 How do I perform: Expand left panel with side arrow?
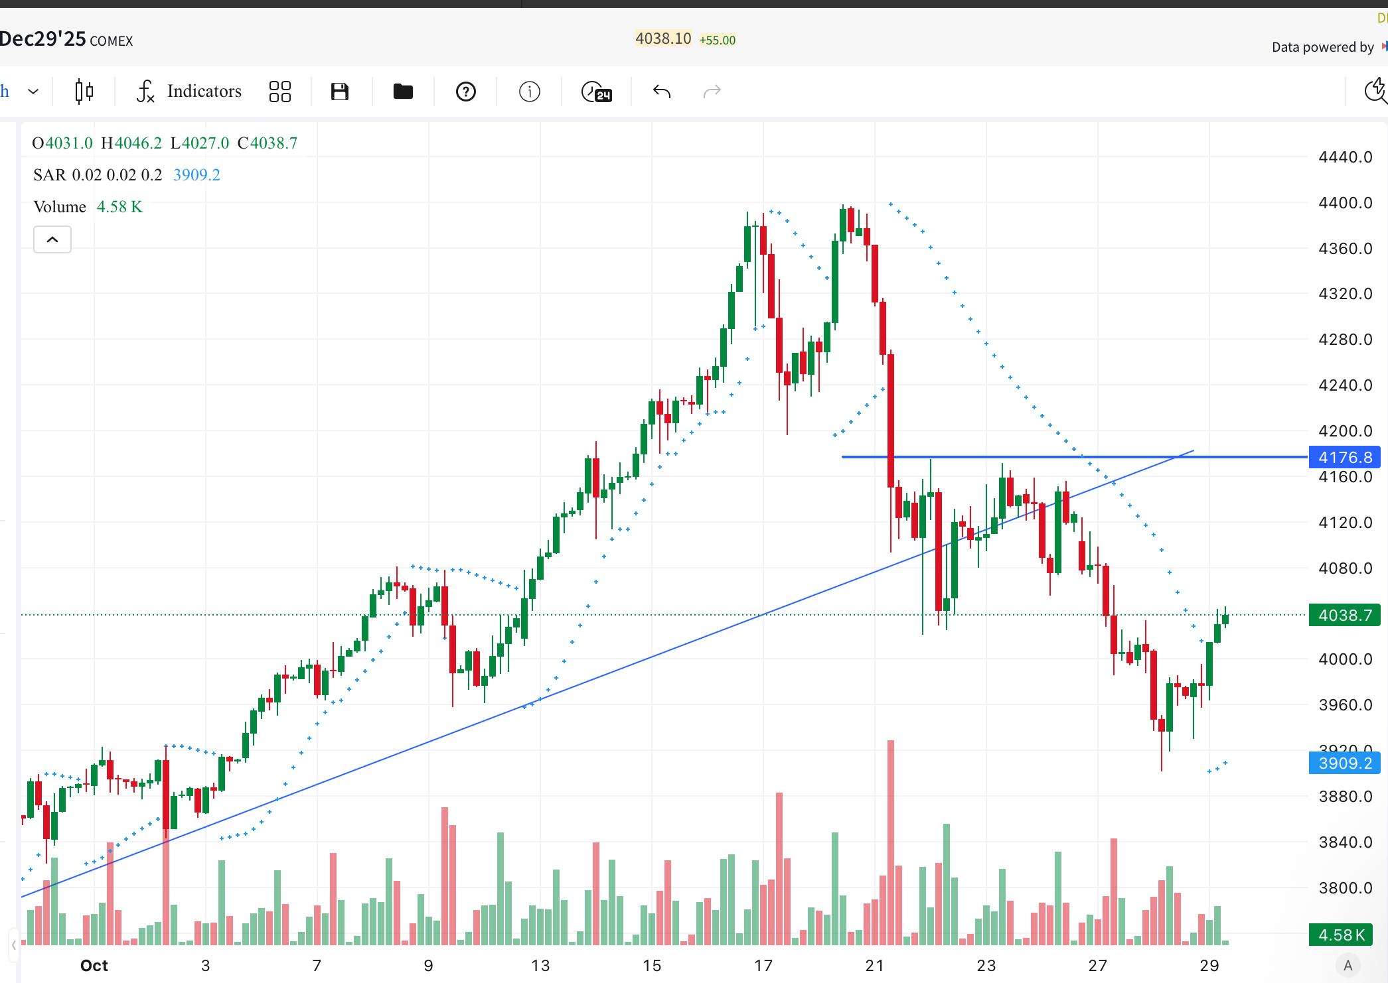tap(13, 945)
